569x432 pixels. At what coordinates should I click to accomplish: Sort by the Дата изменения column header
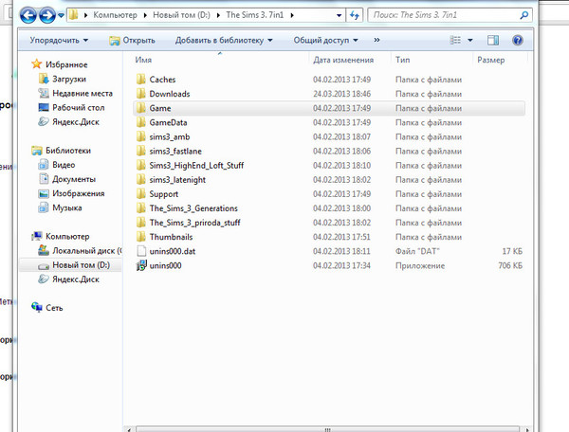343,60
